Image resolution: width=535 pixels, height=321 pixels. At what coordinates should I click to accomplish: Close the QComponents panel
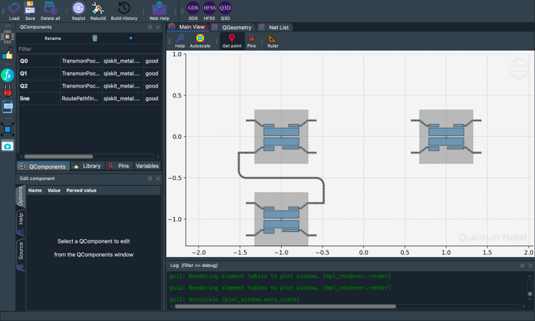point(158,27)
